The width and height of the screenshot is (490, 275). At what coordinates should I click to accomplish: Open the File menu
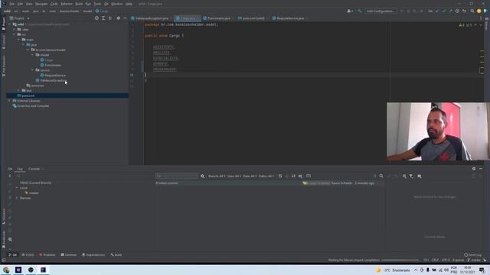tap(12, 4)
